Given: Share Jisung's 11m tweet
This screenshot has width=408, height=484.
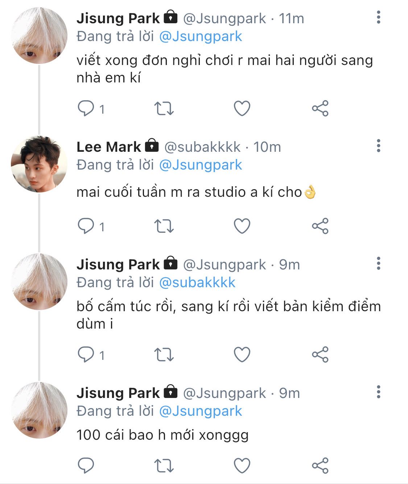Looking at the screenshot, I should tap(320, 108).
